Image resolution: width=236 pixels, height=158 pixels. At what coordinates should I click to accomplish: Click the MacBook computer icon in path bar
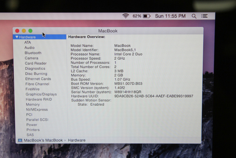(20, 140)
